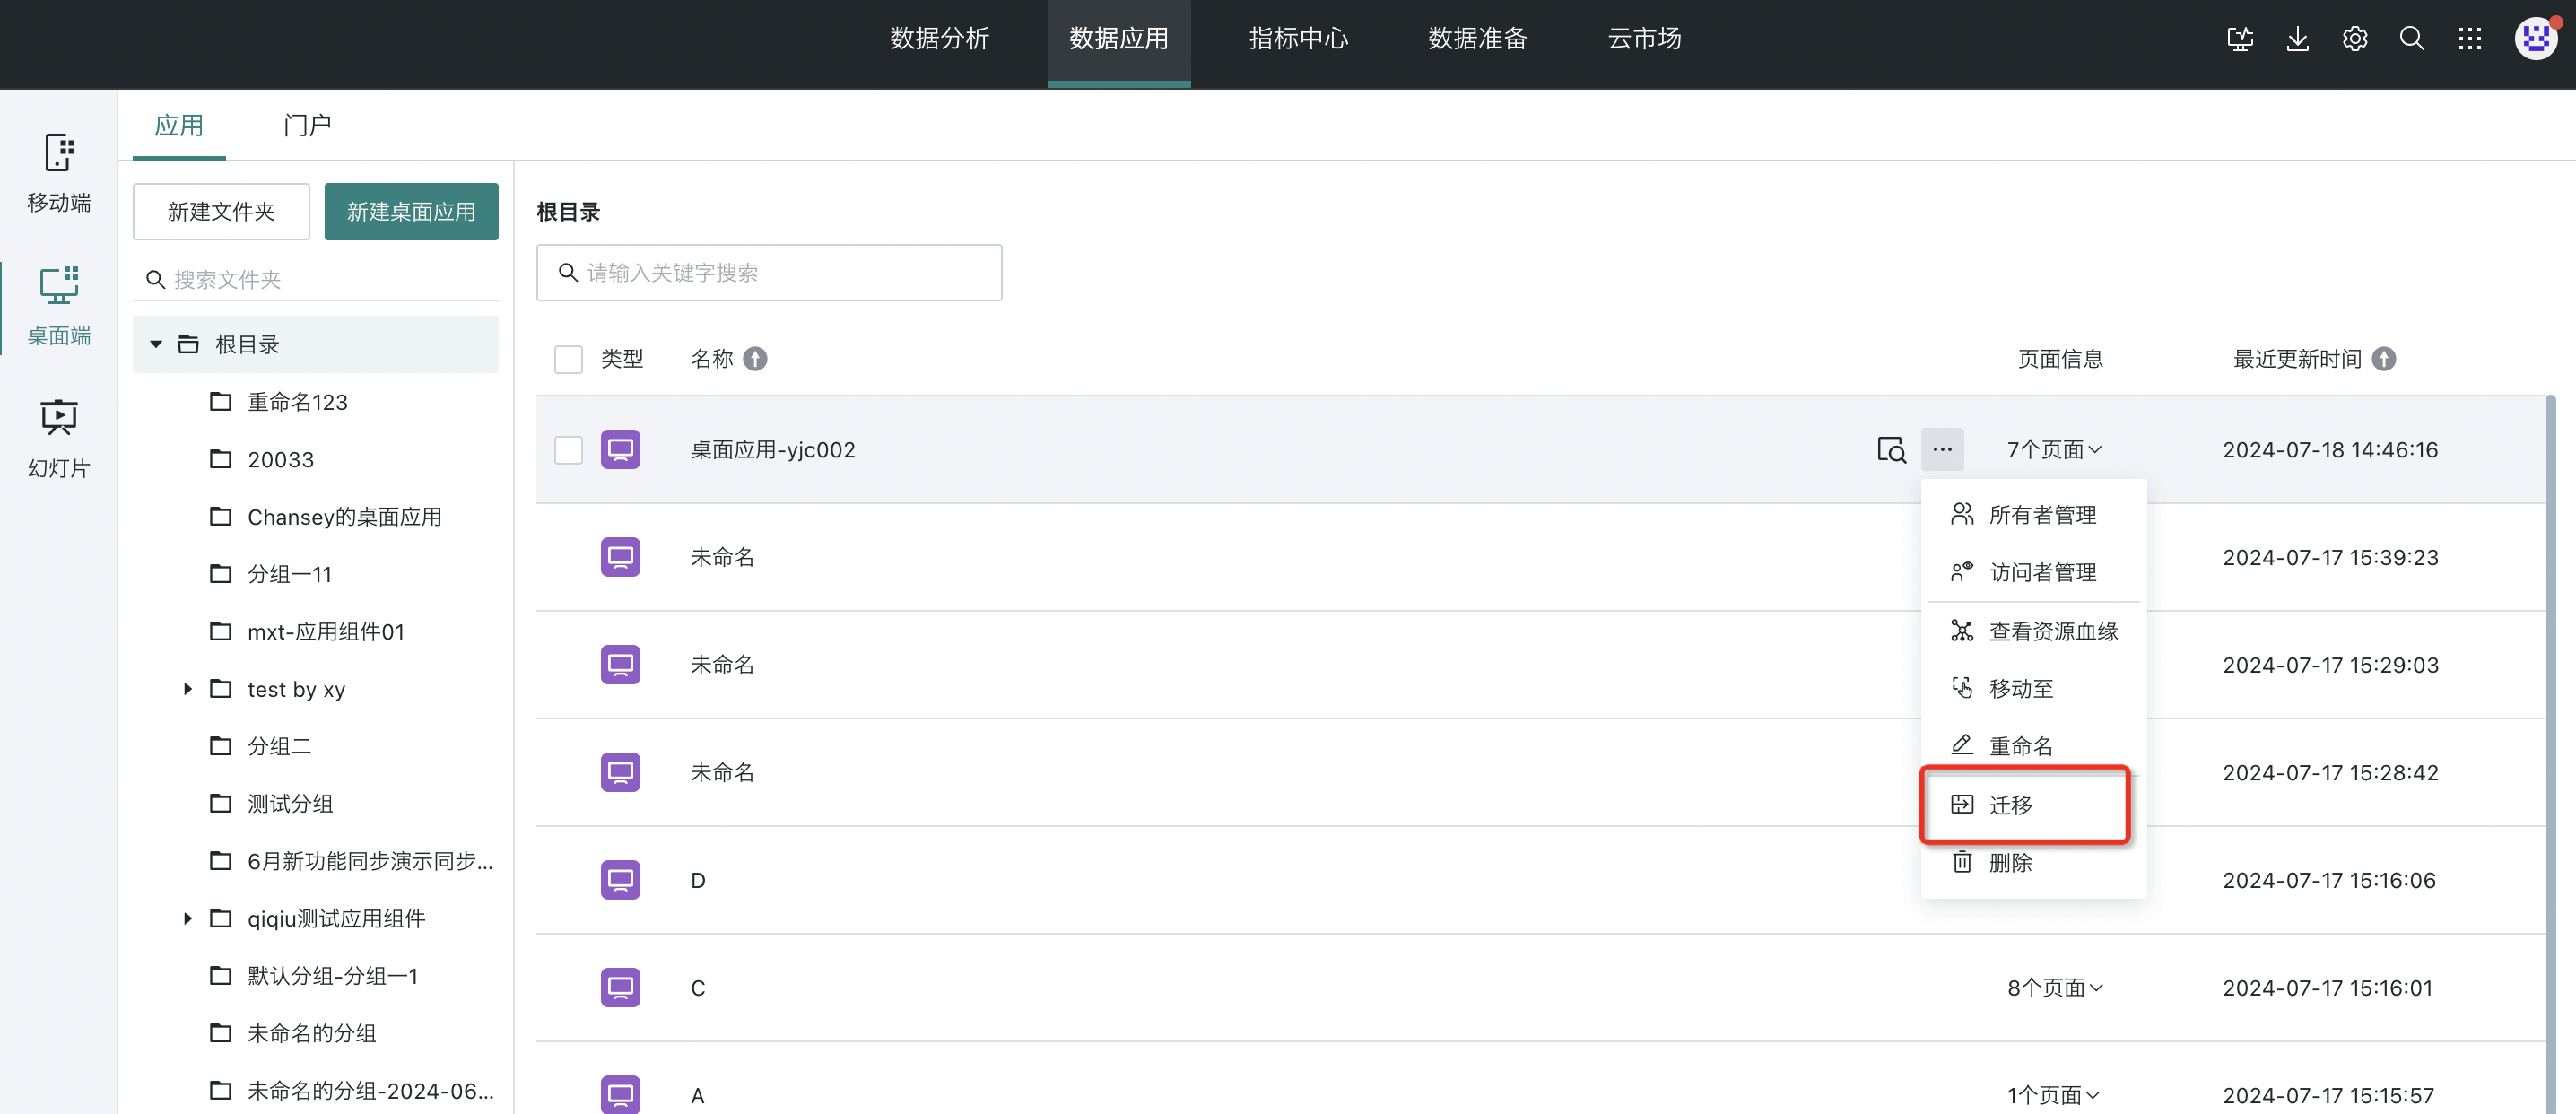2576x1114 pixels.
Task: Sort by 最近更新时间 arrow icon
Action: [x=2384, y=359]
